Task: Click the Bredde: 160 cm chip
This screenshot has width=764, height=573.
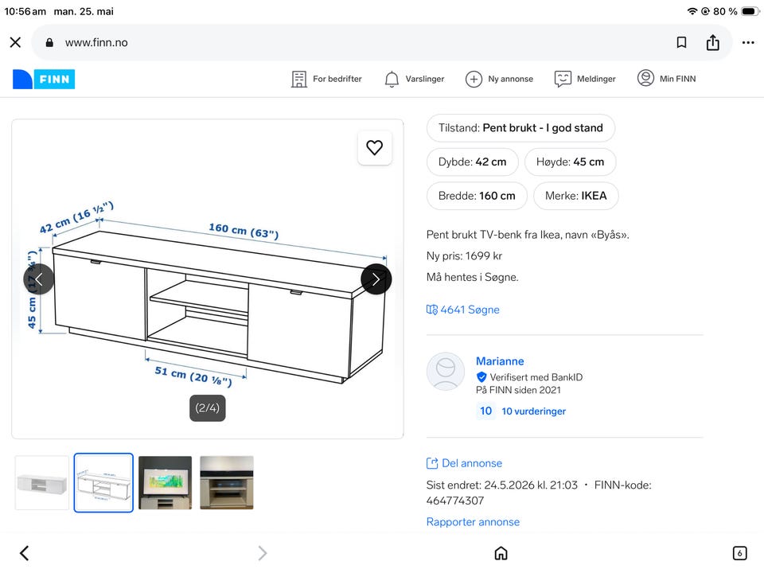Action: 477,196
